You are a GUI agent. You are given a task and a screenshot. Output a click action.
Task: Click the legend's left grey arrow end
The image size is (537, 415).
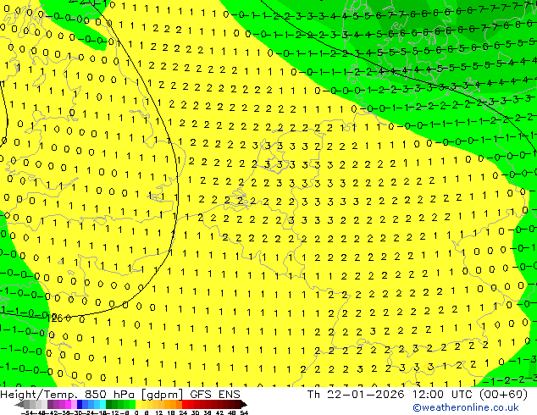point(19,405)
